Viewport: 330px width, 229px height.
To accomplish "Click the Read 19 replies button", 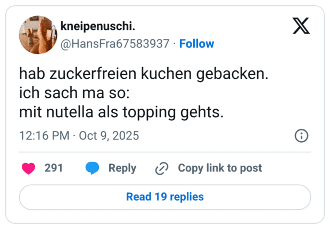I will [x=164, y=197].
